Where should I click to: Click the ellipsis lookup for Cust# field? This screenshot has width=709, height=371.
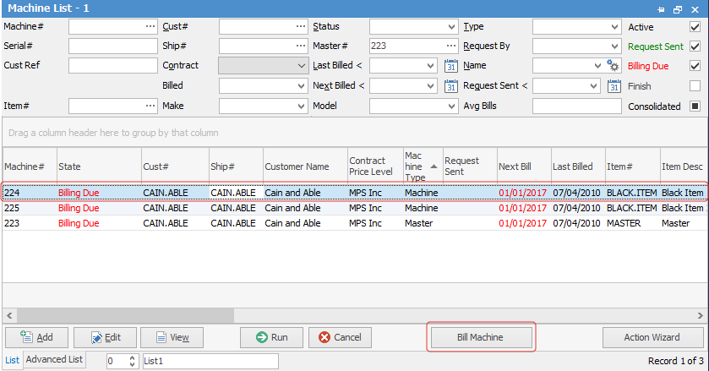(301, 27)
